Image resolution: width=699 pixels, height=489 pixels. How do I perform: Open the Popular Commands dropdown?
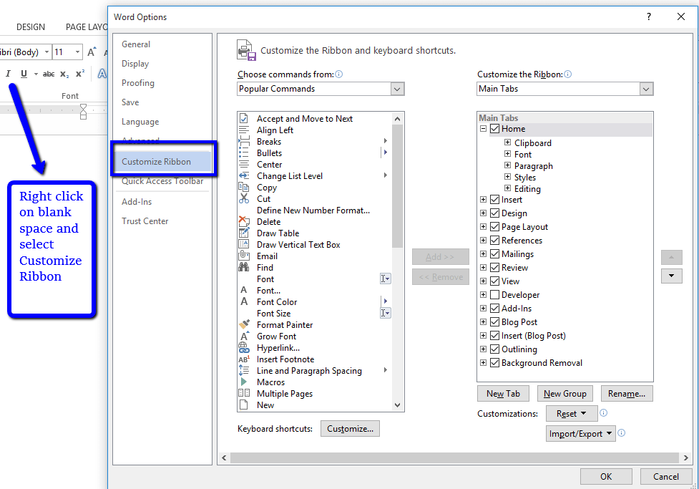coord(397,89)
